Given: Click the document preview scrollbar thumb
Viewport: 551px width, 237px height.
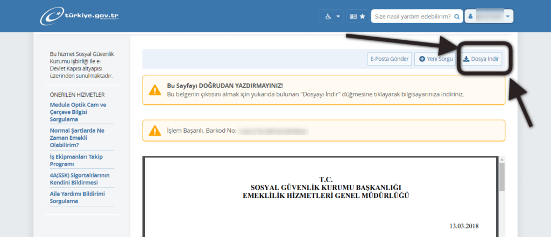Looking at the screenshot, I should (x=501, y=177).
